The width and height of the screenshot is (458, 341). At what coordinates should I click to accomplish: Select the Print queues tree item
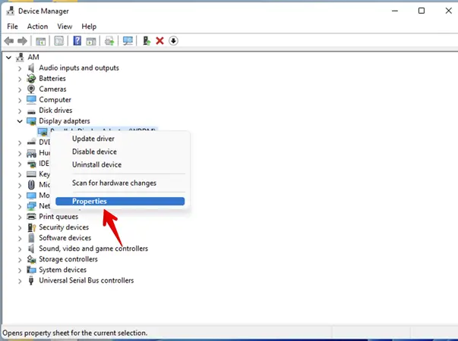(x=58, y=217)
